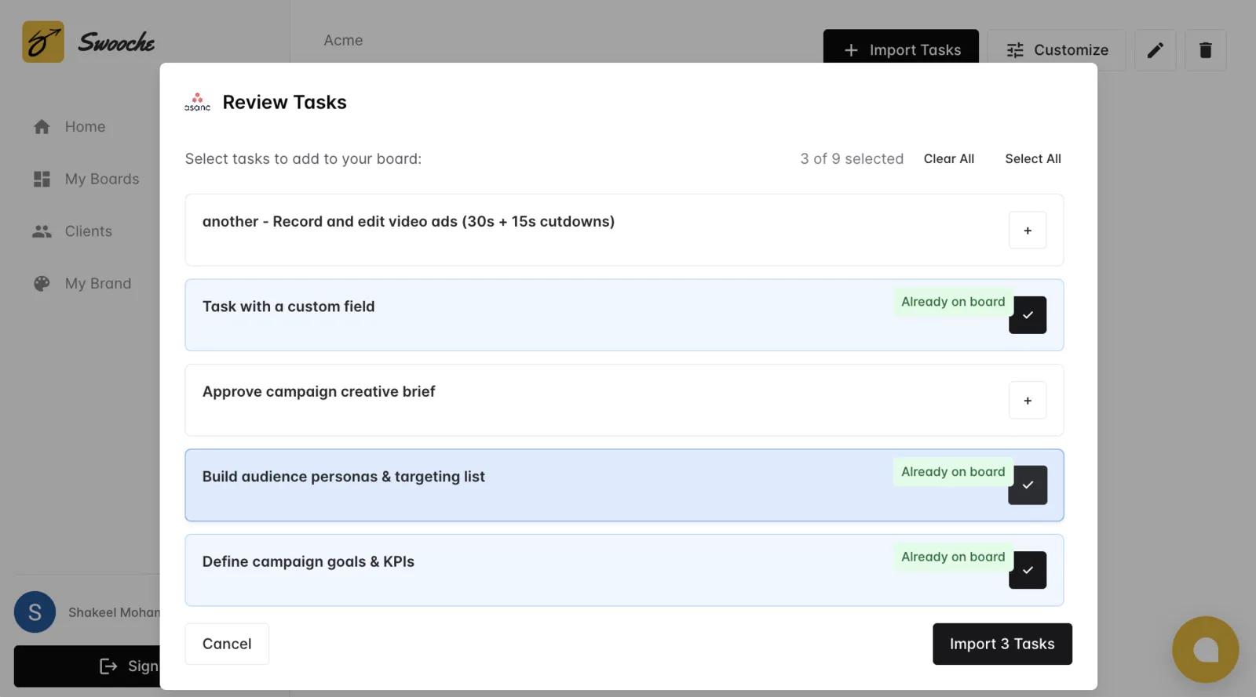Deselect 'Build audience personas & targeting list'
This screenshot has width=1256, height=697.
click(x=1027, y=485)
